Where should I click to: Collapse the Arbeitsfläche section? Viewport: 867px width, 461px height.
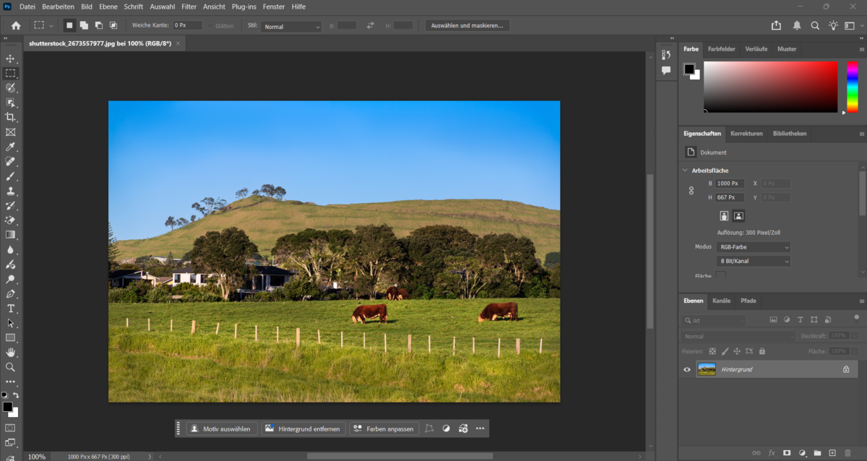685,170
